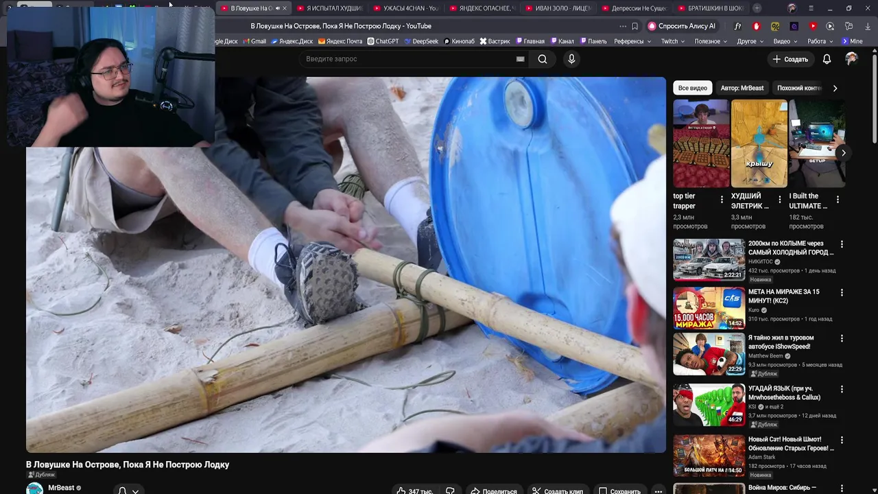Viewport: 878px width, 494px height.
Task: Open options for 'Я тайно жил в туровом автобусе' video
Action: (x=842, y=338)
